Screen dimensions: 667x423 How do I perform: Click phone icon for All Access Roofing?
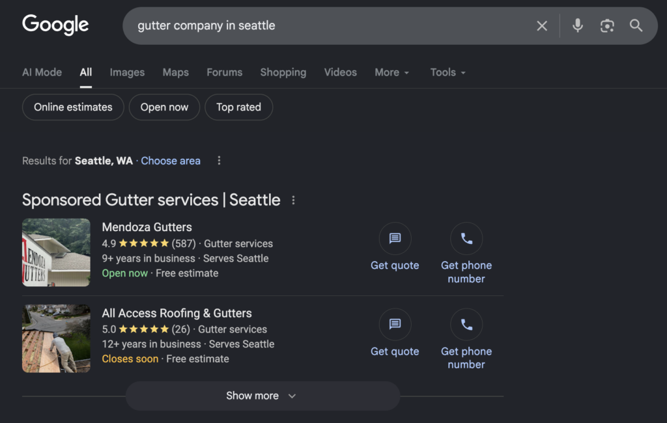[466, 324]
